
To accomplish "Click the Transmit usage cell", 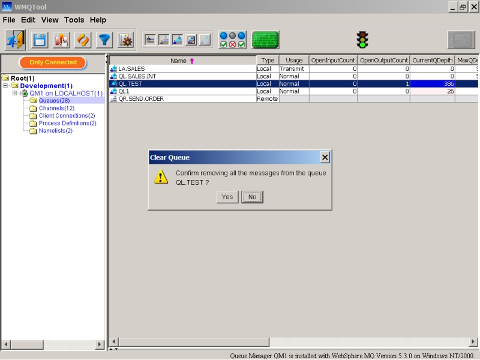I will (x=294, y=68).
